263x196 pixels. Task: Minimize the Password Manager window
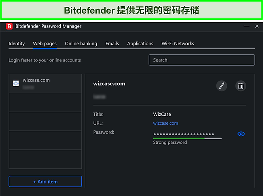pos(246,26)
